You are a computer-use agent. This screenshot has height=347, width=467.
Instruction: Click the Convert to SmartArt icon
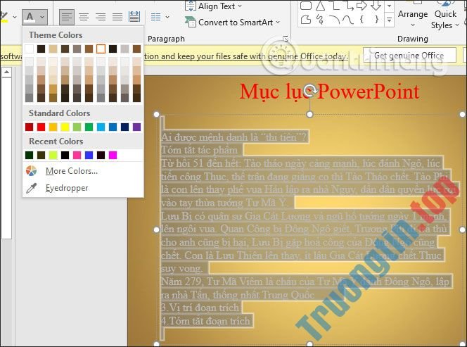tap(190, 23)
